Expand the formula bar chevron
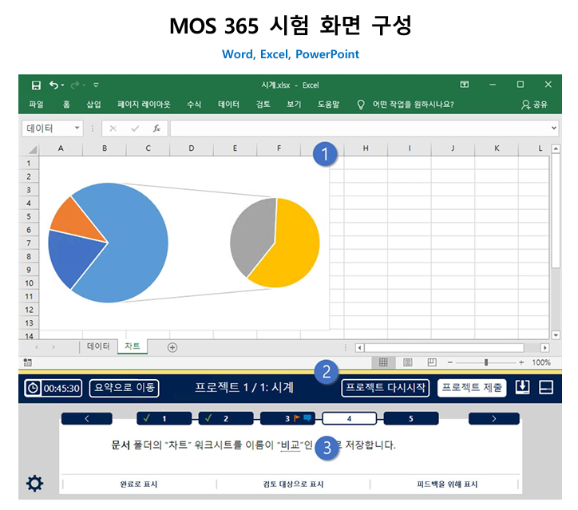The height and width of the screenshot is (510, 578). [554, 128]
